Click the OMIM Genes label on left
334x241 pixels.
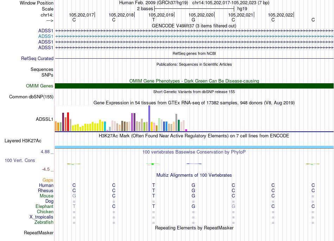point(40,86)
